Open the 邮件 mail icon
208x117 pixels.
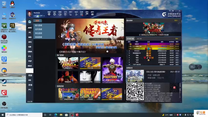point(92,14)
